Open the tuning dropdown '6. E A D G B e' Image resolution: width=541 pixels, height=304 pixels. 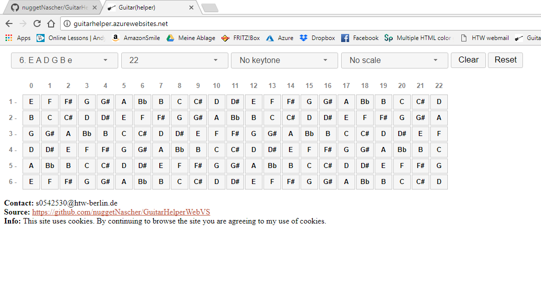click(65, 60)
